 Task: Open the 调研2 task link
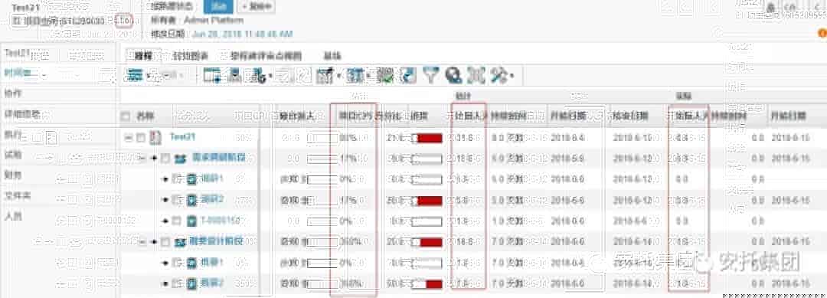click(x=212, y=200)
